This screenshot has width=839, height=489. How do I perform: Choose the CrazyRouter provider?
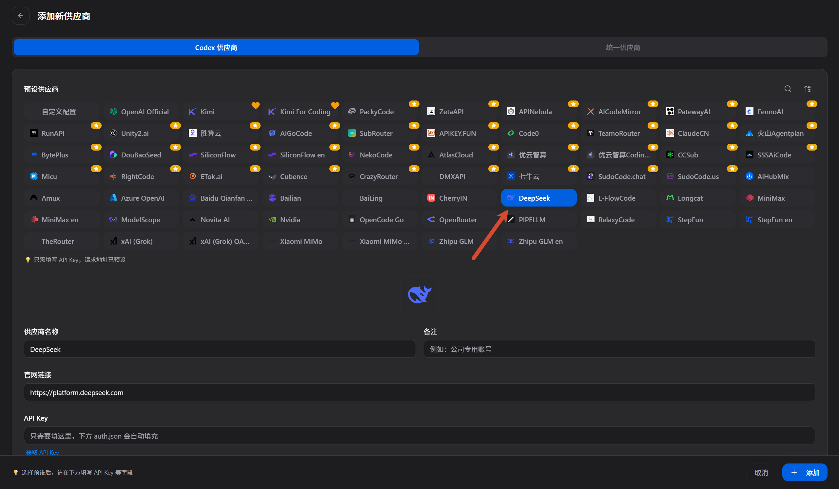point(380,176)
